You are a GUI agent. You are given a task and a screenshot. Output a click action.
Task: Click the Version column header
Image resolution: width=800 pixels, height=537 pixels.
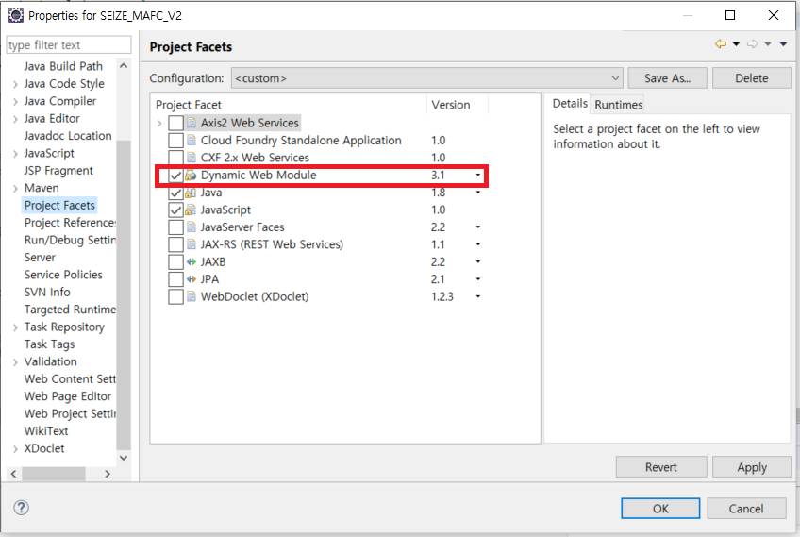(458, 105)
